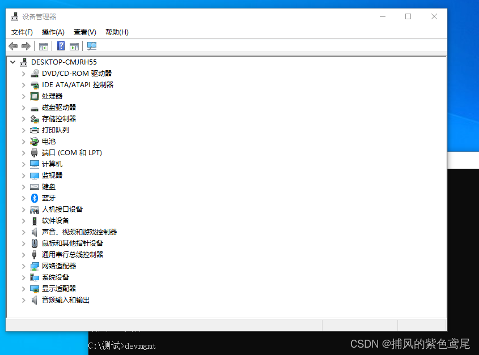The image size is (479, 355).
Task: Expand the 键盘 category
Action: [23, 187]
